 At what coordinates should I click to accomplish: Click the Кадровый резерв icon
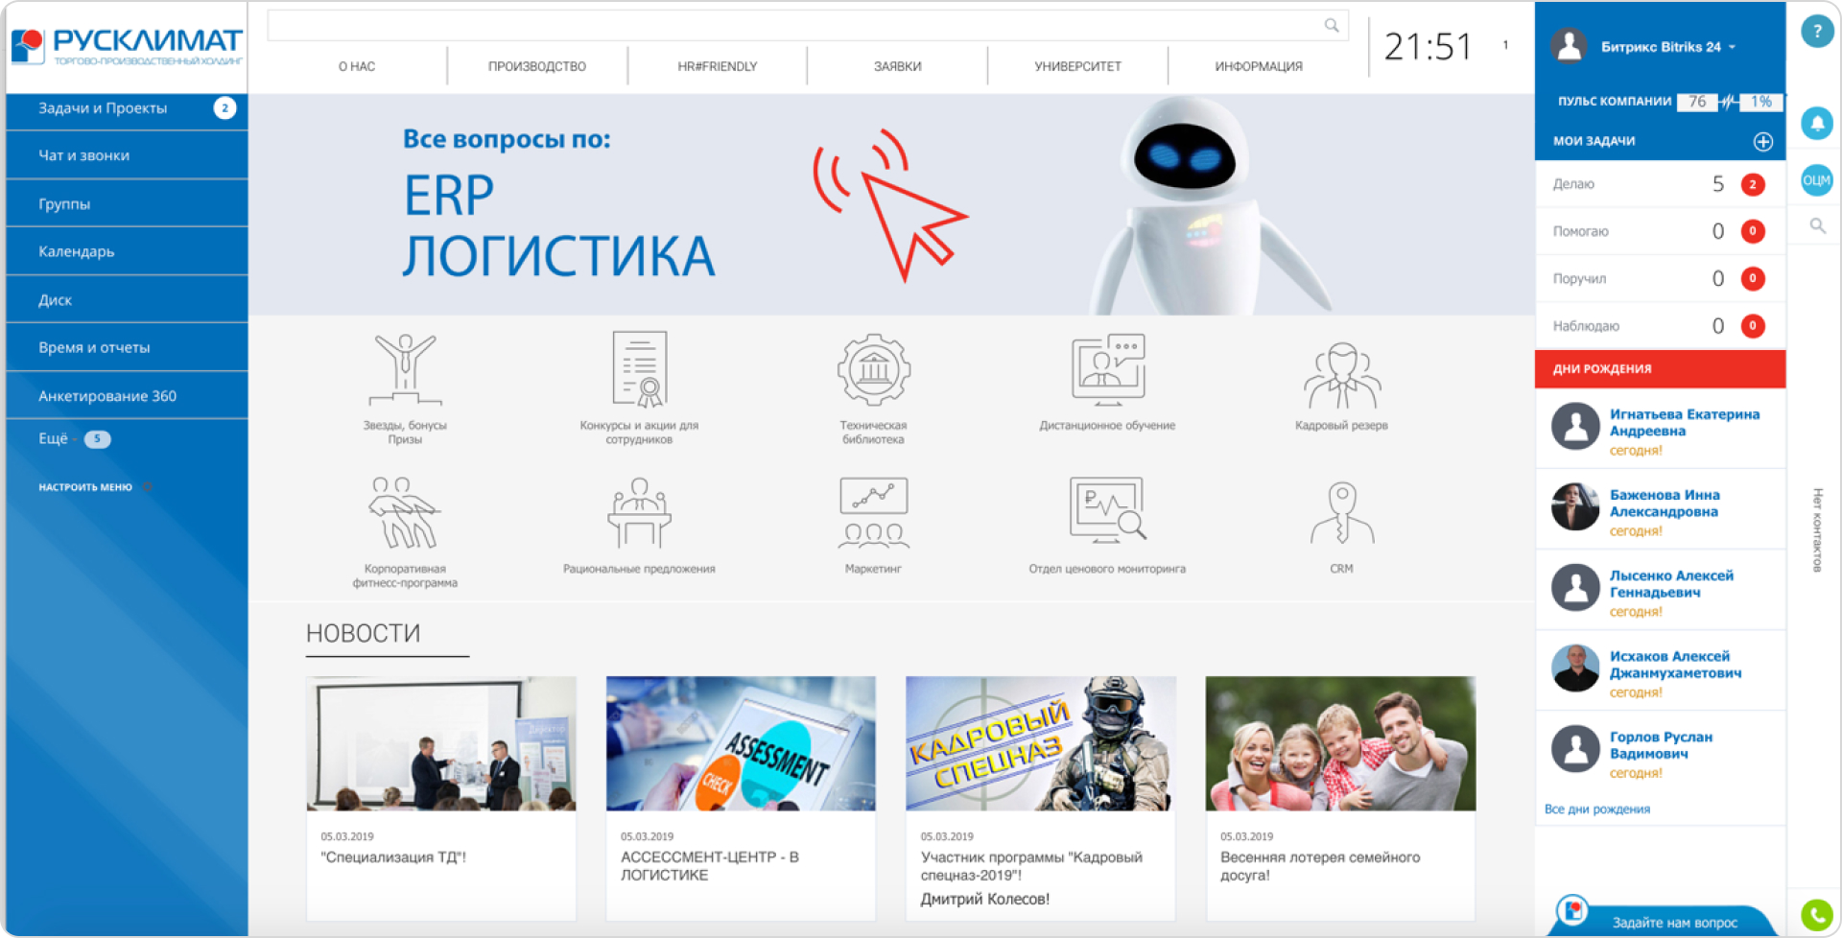[1341, 376]
